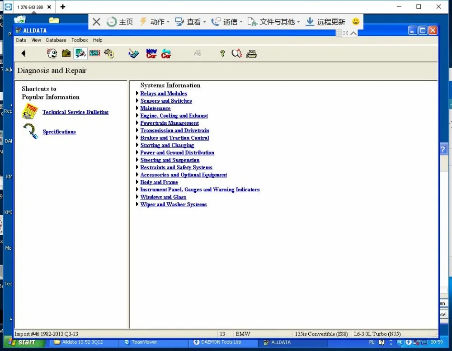452x351 pixels.
Task: Open the A-Z magnifier search icon
Action: [237, 53]
